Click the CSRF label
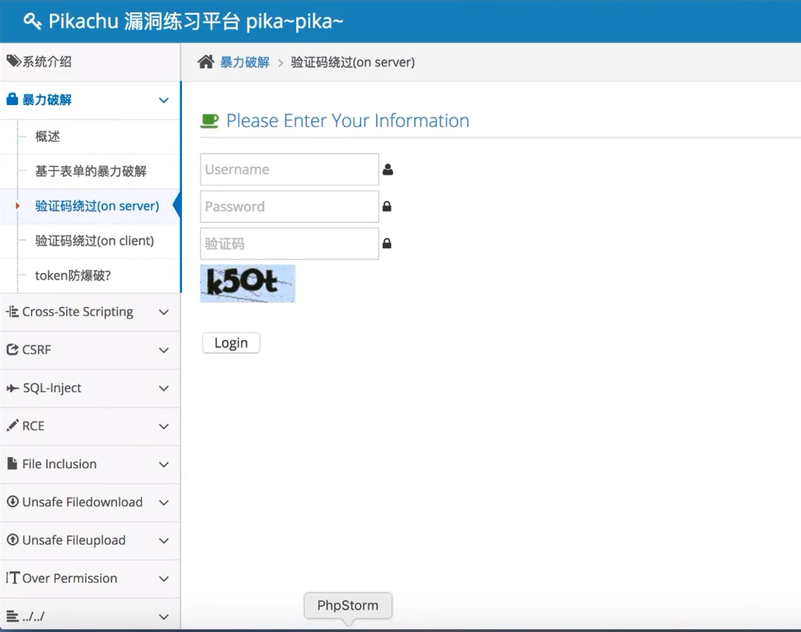The height and width of the screenshot is (632, 801). tap(37, 350)
